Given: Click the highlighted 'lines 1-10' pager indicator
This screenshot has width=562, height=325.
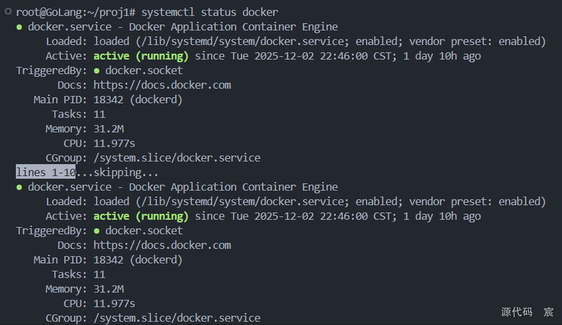Looking at the screenshot, I should (46, 172).
